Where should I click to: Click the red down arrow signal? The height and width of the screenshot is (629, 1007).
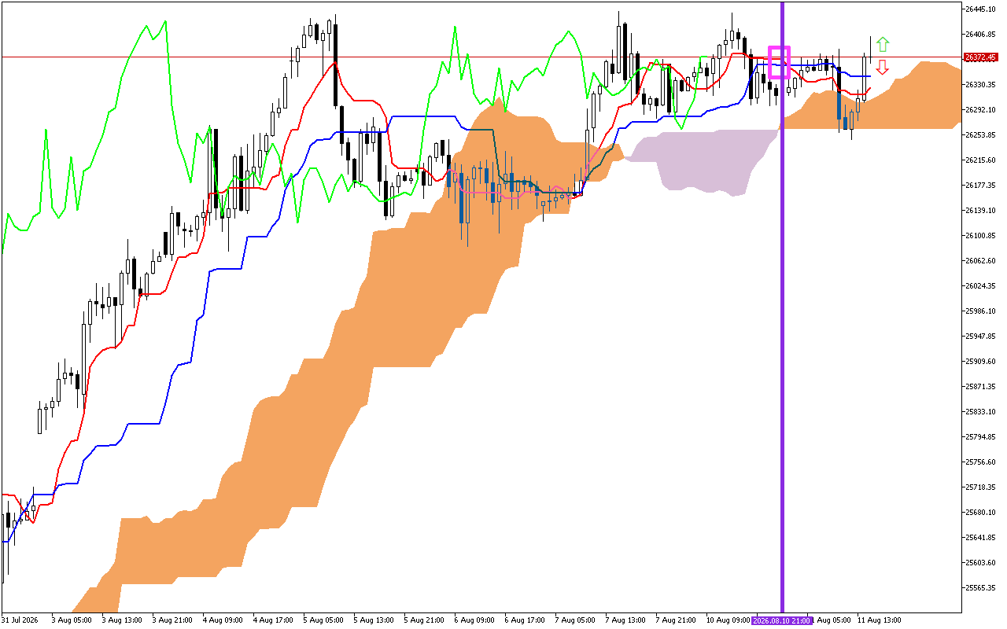(x=883, y=68)
